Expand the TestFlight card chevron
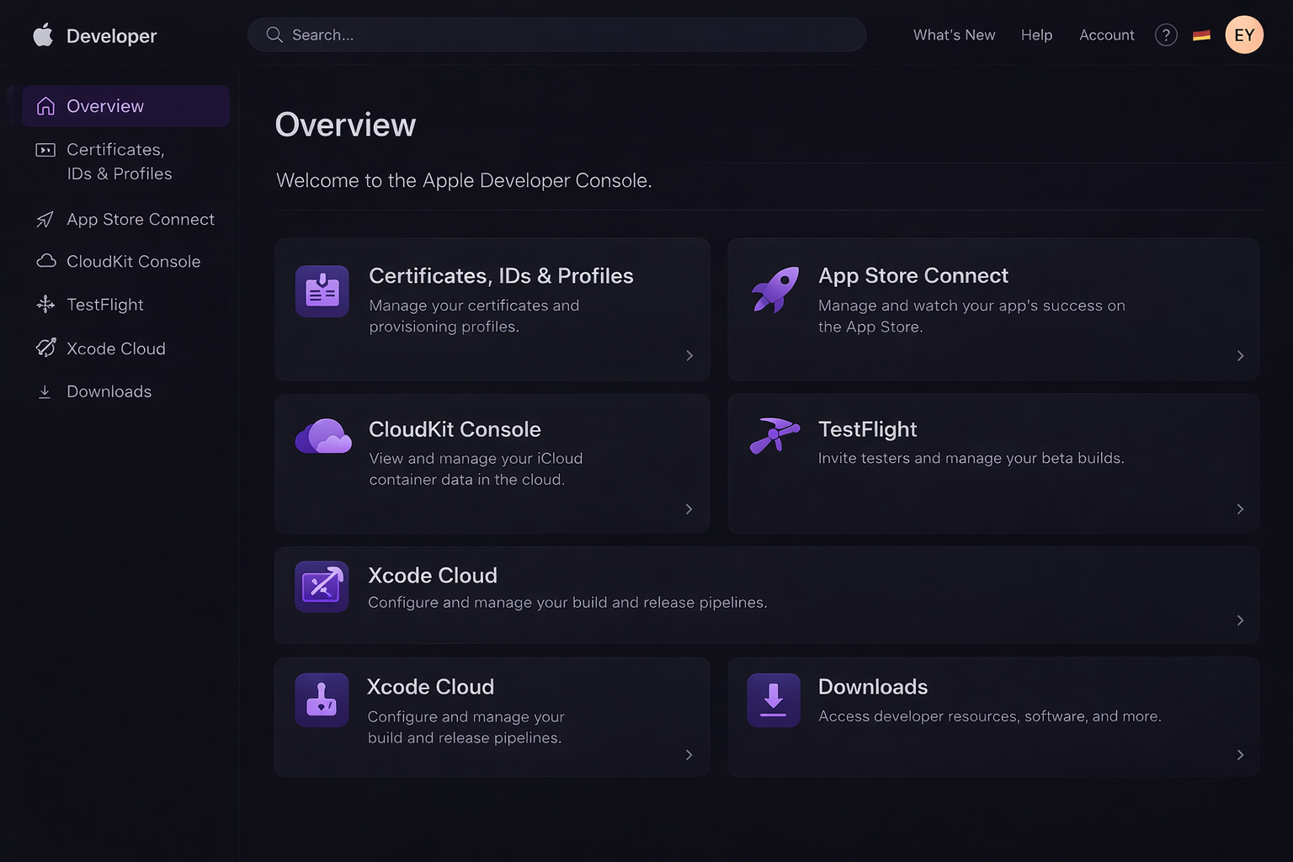Screen dimensions: 1293x862 [1239, 508]
